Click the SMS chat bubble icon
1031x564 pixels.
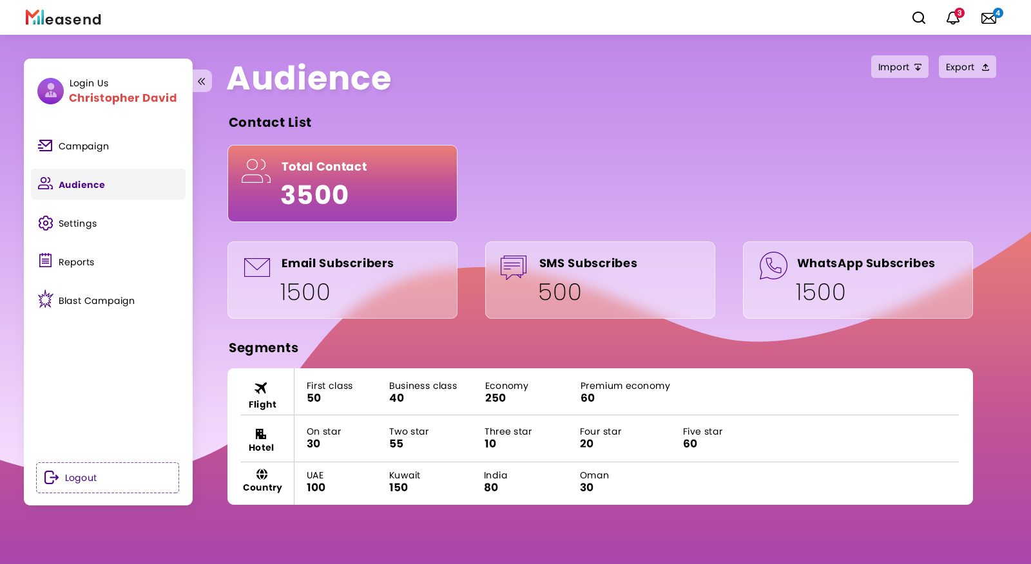click(514, 267)
